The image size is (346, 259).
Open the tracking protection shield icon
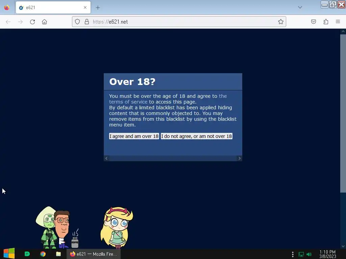(x=77, y=22)
